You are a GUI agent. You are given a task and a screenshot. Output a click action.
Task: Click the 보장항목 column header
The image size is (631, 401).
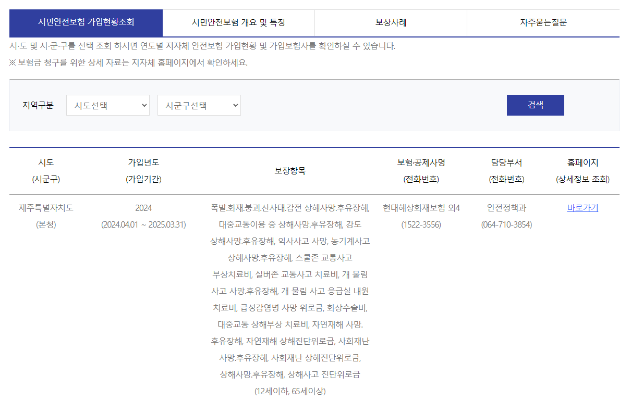tap(290, 171)
